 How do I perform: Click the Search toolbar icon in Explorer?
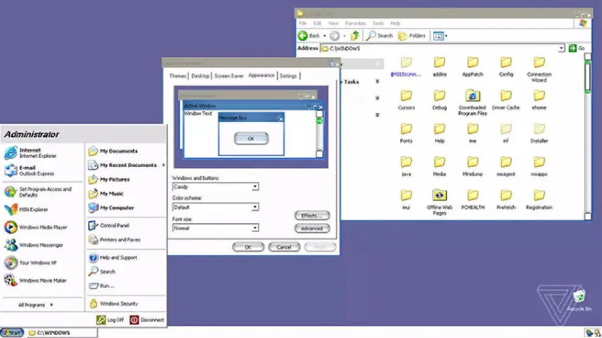point(379,36)
